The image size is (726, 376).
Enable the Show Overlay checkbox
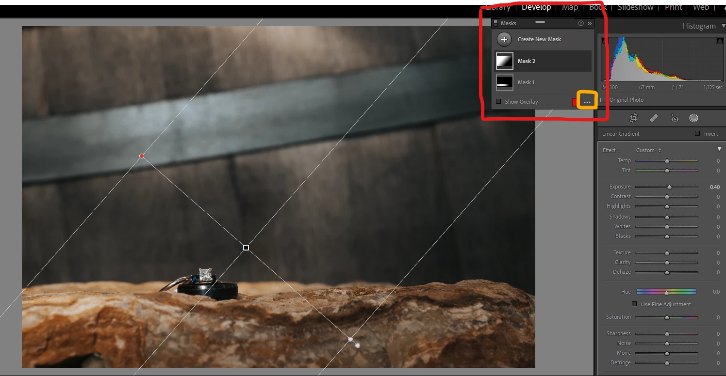[x=498, y=101]
